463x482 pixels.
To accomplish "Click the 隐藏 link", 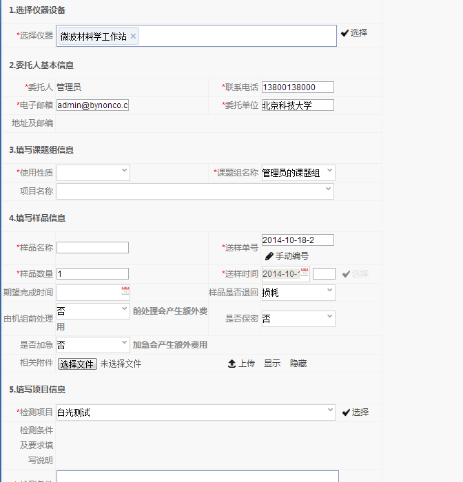I will [298, 364].
